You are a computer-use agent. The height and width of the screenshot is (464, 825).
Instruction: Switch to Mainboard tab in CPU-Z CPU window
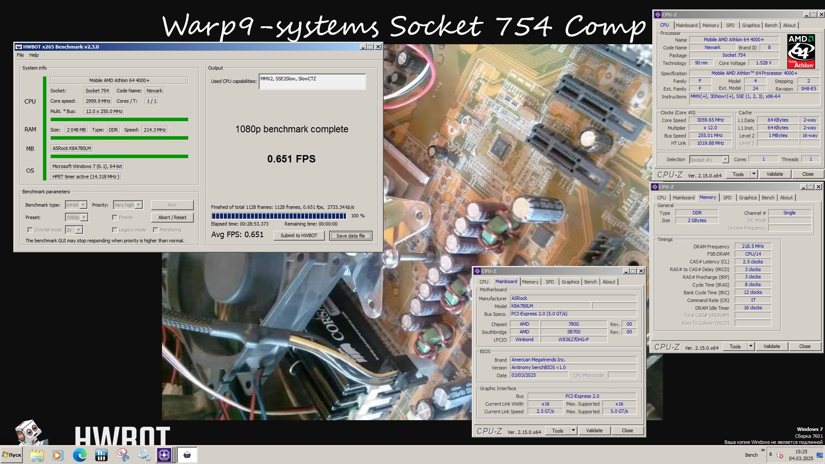click(687, 25)
